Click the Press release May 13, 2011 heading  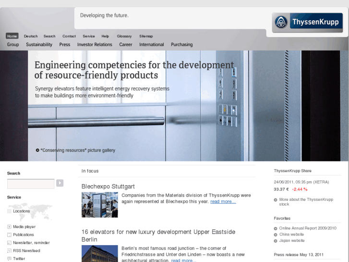point(299,255)
